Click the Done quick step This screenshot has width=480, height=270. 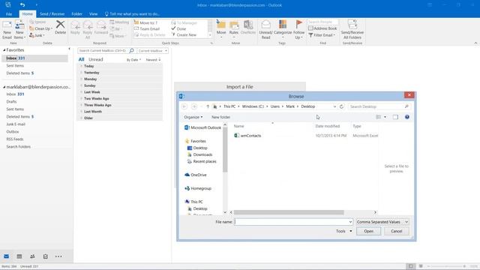(178, 28)
